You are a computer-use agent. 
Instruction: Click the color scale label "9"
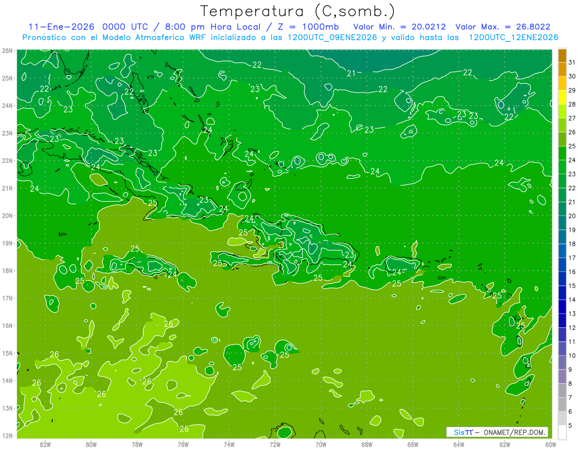pyautogui.click(x=570, y=370)
